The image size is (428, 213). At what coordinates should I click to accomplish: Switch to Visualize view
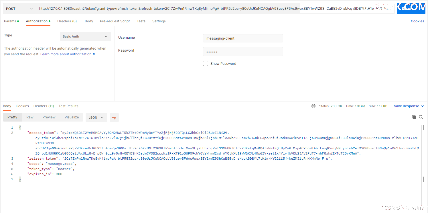(x=72, y=117)
